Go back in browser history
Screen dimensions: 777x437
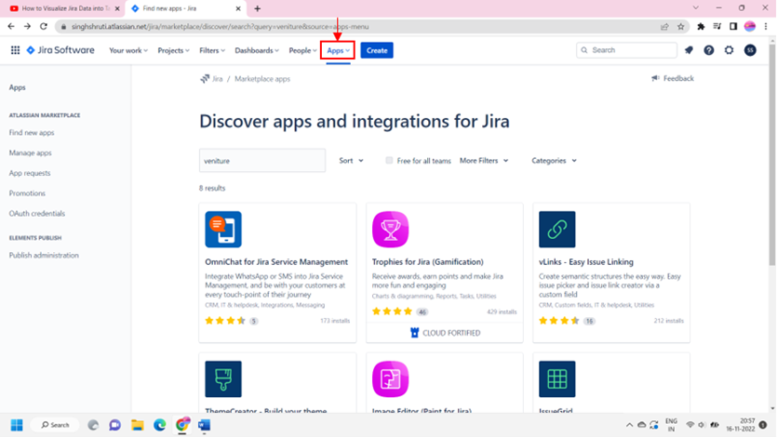[x=11, y=26]
